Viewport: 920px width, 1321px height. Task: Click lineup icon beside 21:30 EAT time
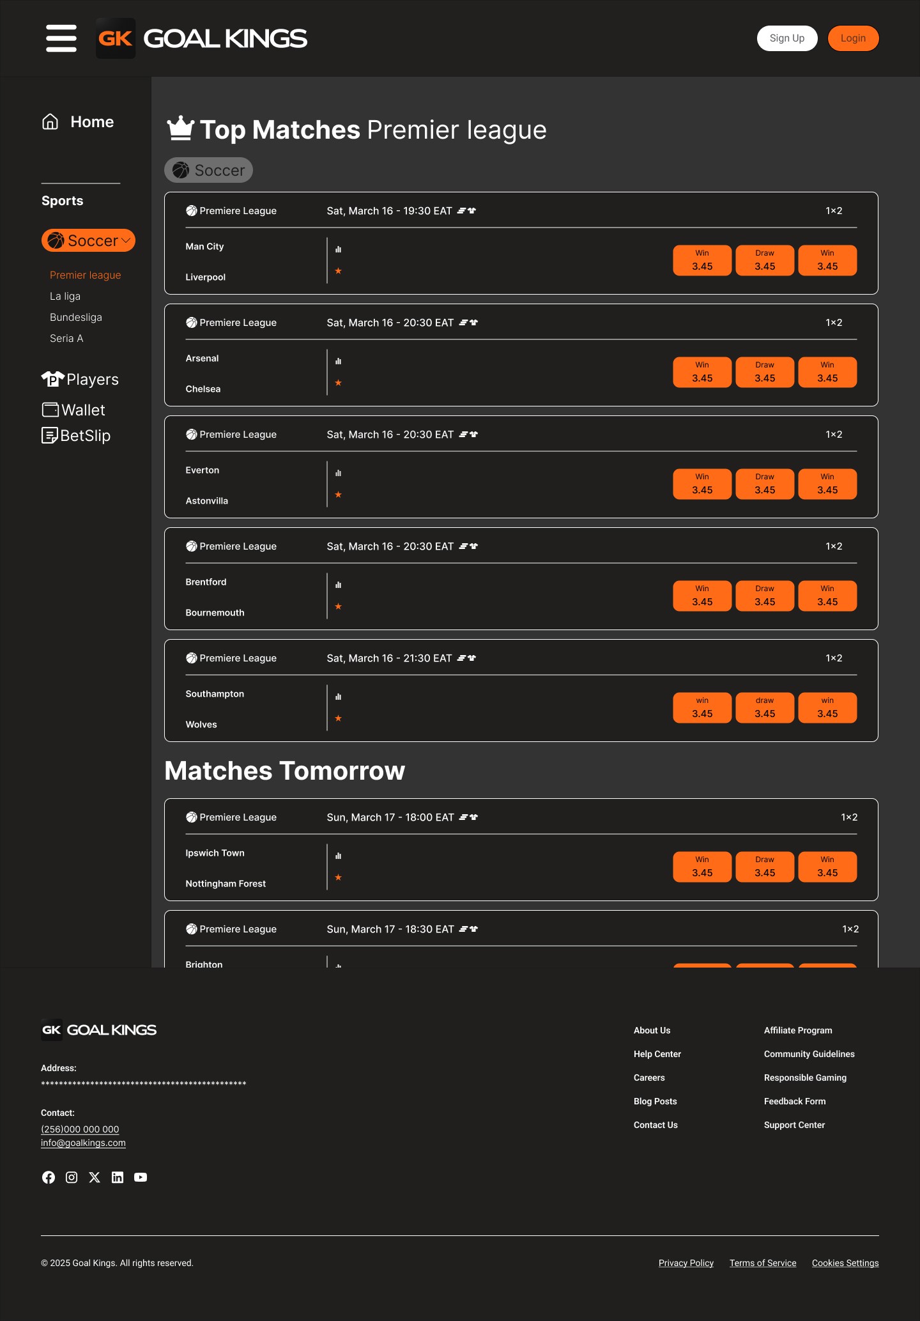coord(467,658)
